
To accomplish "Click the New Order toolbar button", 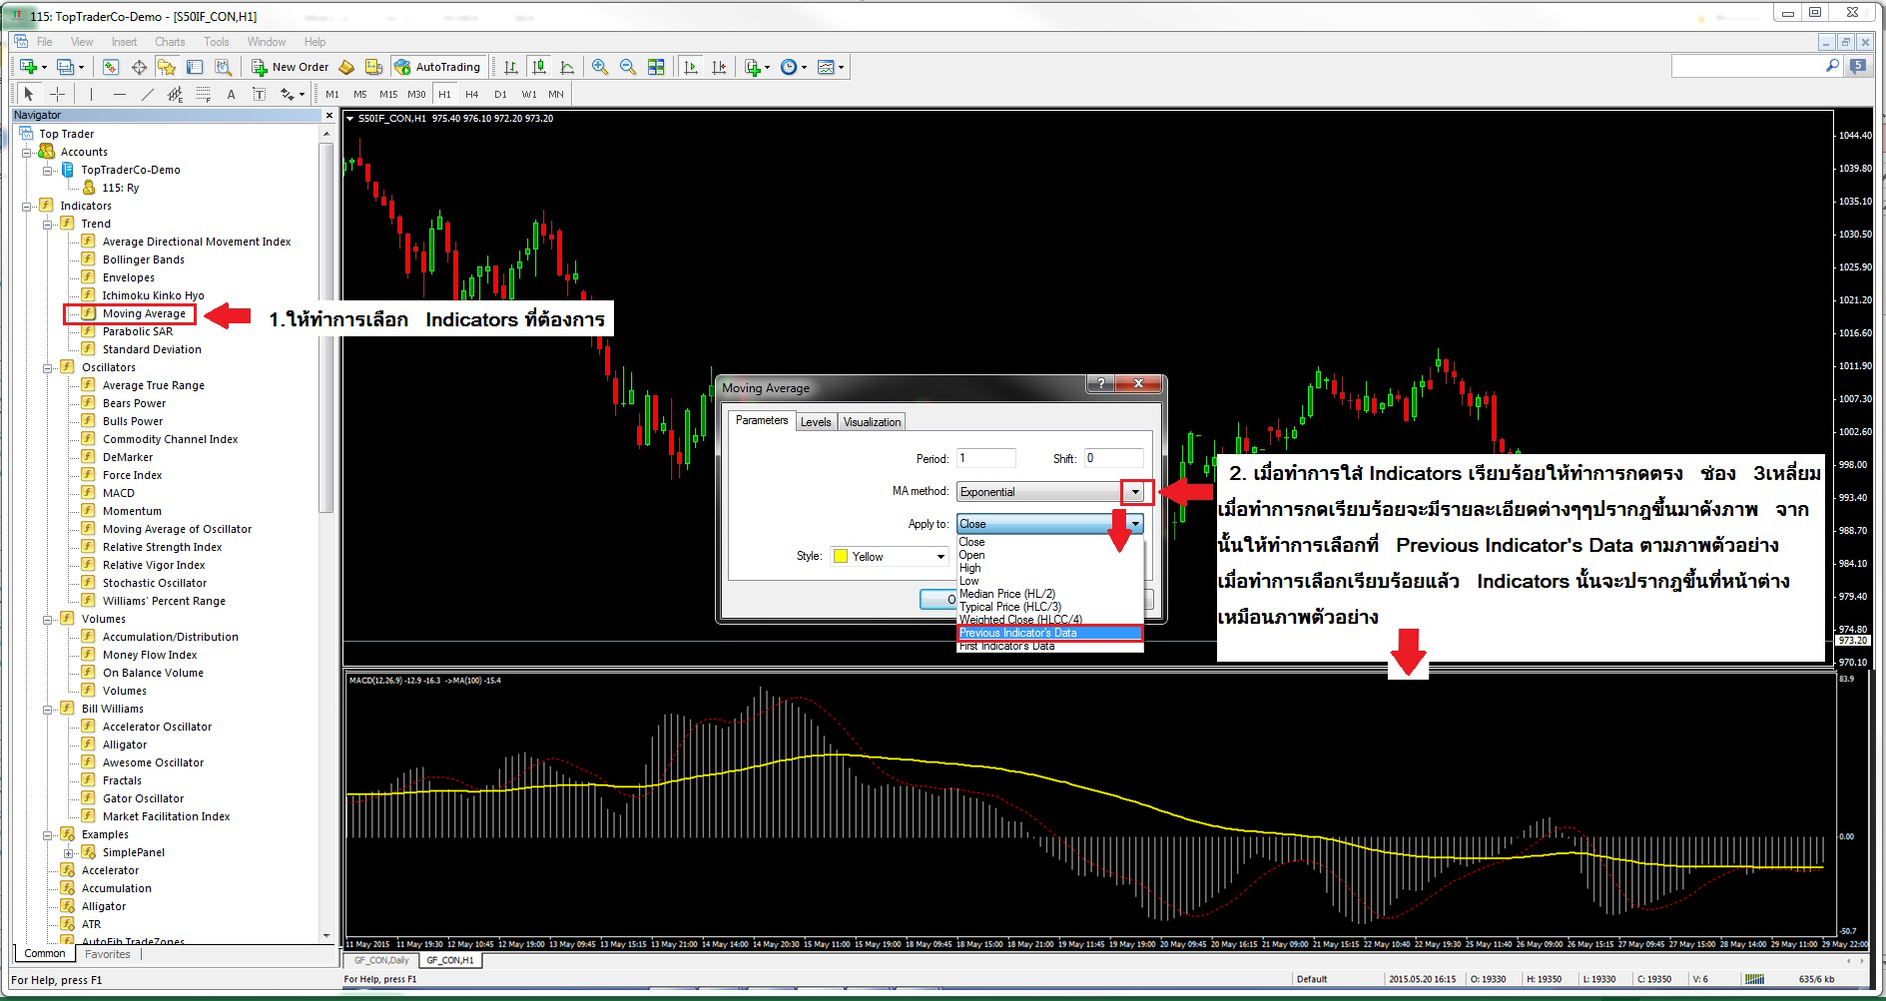I will point(290,67).
